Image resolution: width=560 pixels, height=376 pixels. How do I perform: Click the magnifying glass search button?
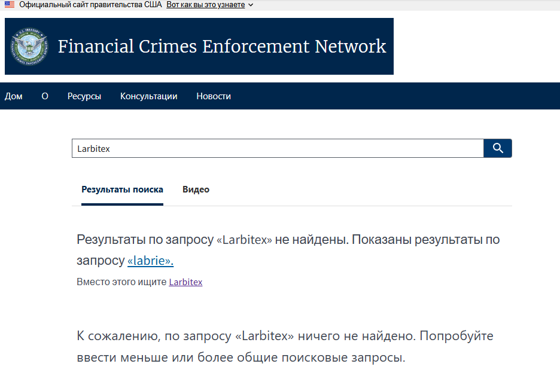pyautogui.click(x=498, y=148)
